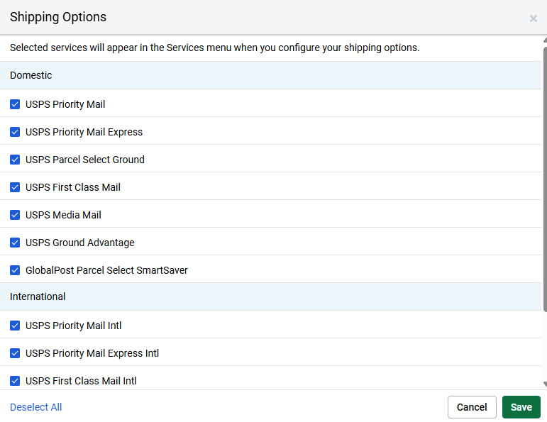Screen dimensions: 547x422
Task: Disable USPS Parcel Select Ground service
Action: click(15, 160)
